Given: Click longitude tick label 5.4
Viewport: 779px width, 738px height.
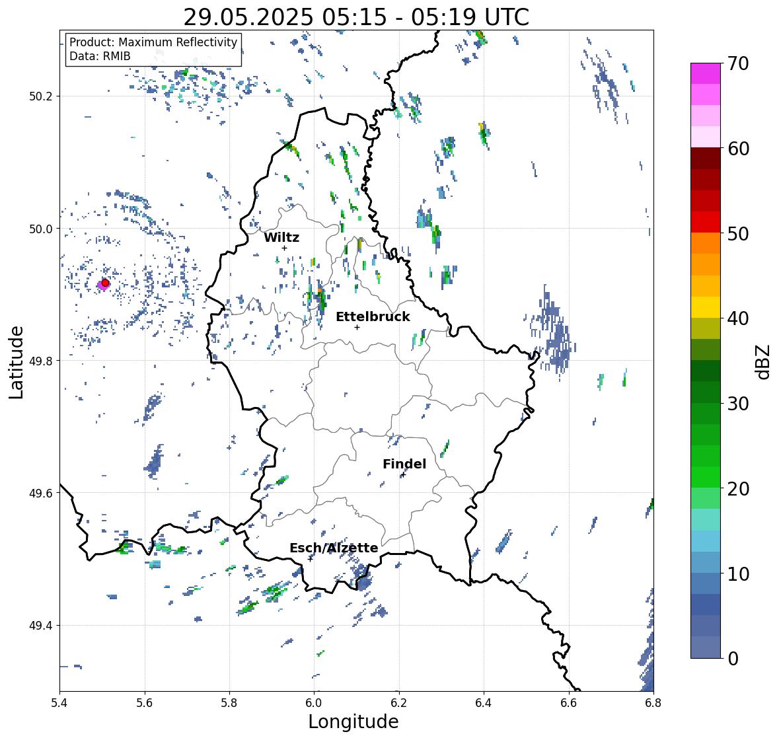Looking at the screenshot, I should (59, 702).
